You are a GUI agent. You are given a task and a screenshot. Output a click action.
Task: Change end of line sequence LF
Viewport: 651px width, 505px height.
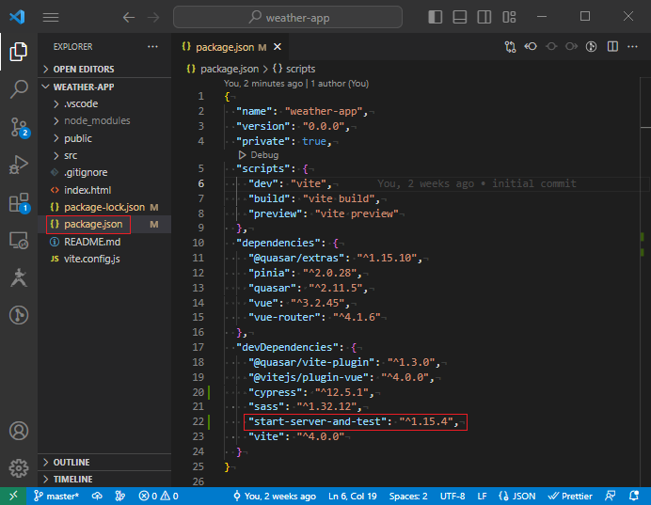482,496
